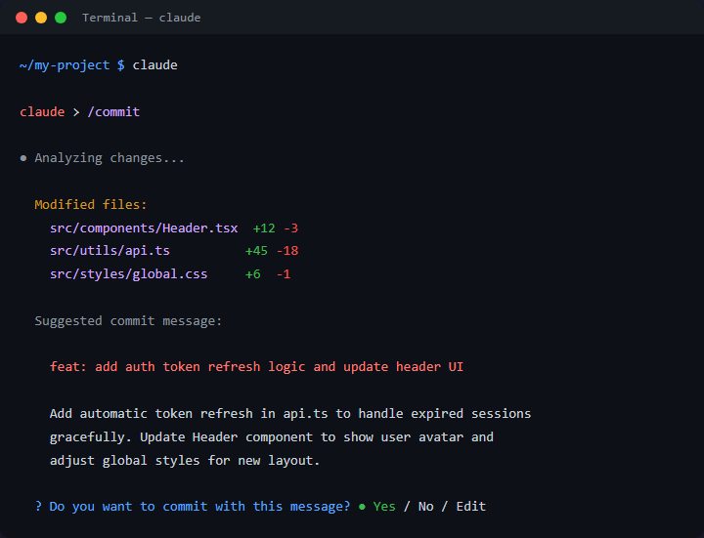
Task: Select the Yes commit option
Action: [384, 506]
